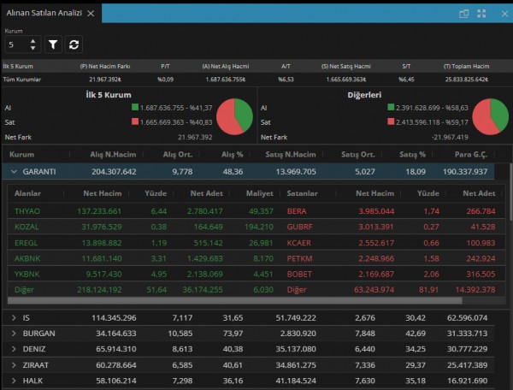Select the Alınan Satılan Analizi tab

click(x=44, y=13)
